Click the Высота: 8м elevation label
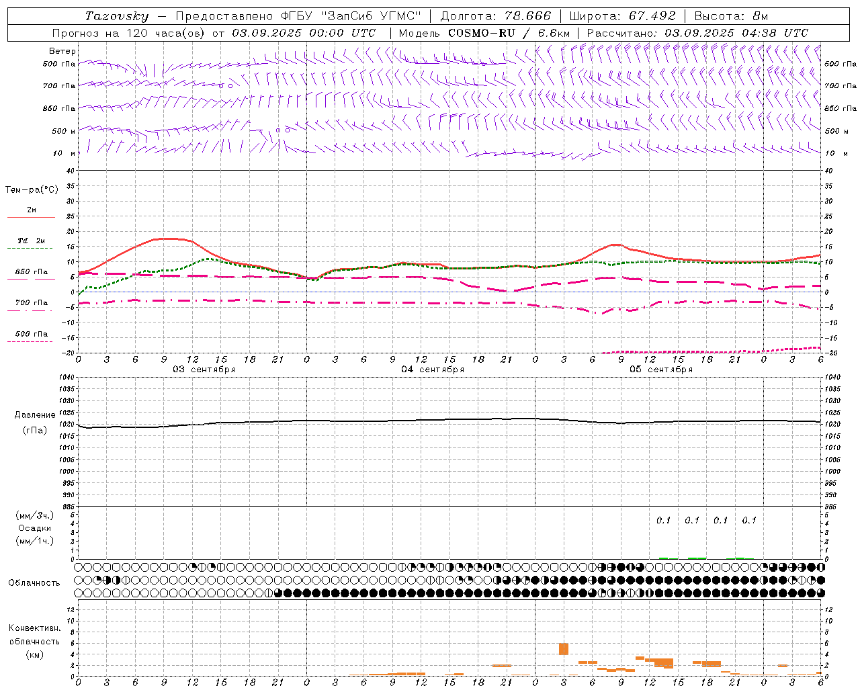This screenshot has width=860, height=688. point(731,16)
